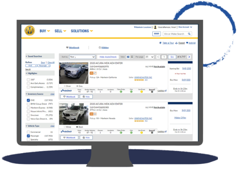Switch to grid view icon

(x=128, y=57)
